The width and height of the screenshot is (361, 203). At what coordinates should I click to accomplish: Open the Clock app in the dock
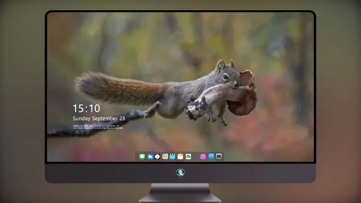coord(157,156)
